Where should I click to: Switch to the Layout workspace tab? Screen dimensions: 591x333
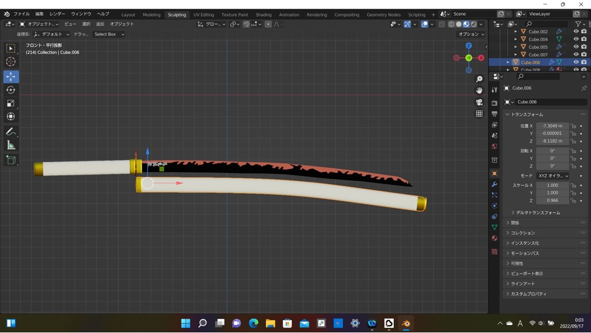[128, 15]
